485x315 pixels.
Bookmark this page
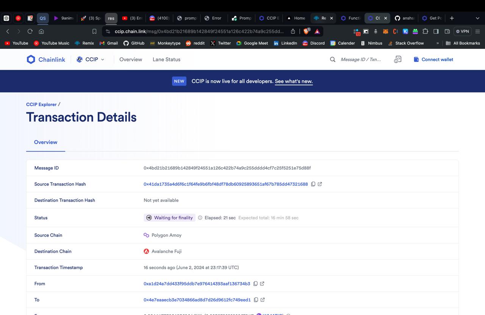coord(94,31)
